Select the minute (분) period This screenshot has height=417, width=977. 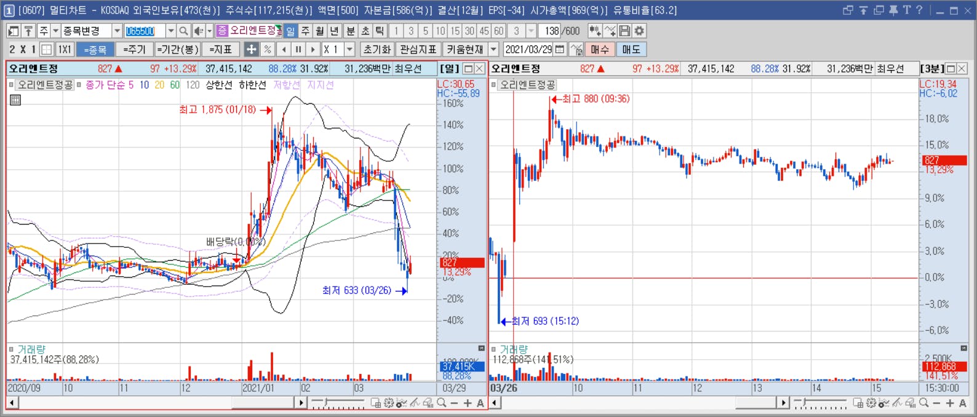point(351,31)
